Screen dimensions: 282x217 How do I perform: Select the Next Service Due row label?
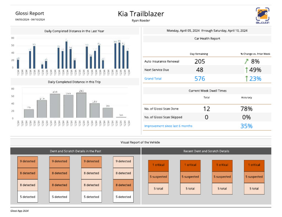pyautogui.click(x=157, y=70)
